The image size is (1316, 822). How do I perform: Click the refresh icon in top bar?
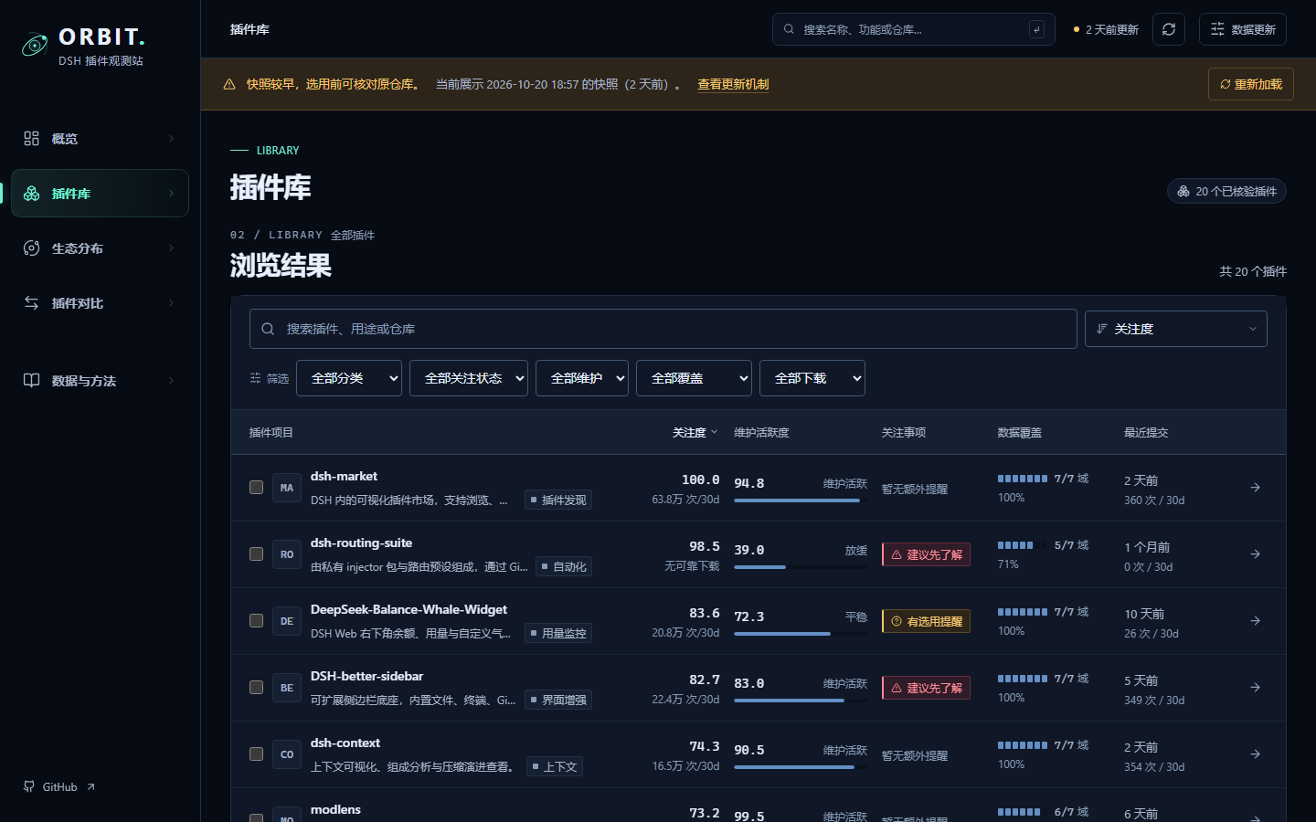pos(1169,29)
